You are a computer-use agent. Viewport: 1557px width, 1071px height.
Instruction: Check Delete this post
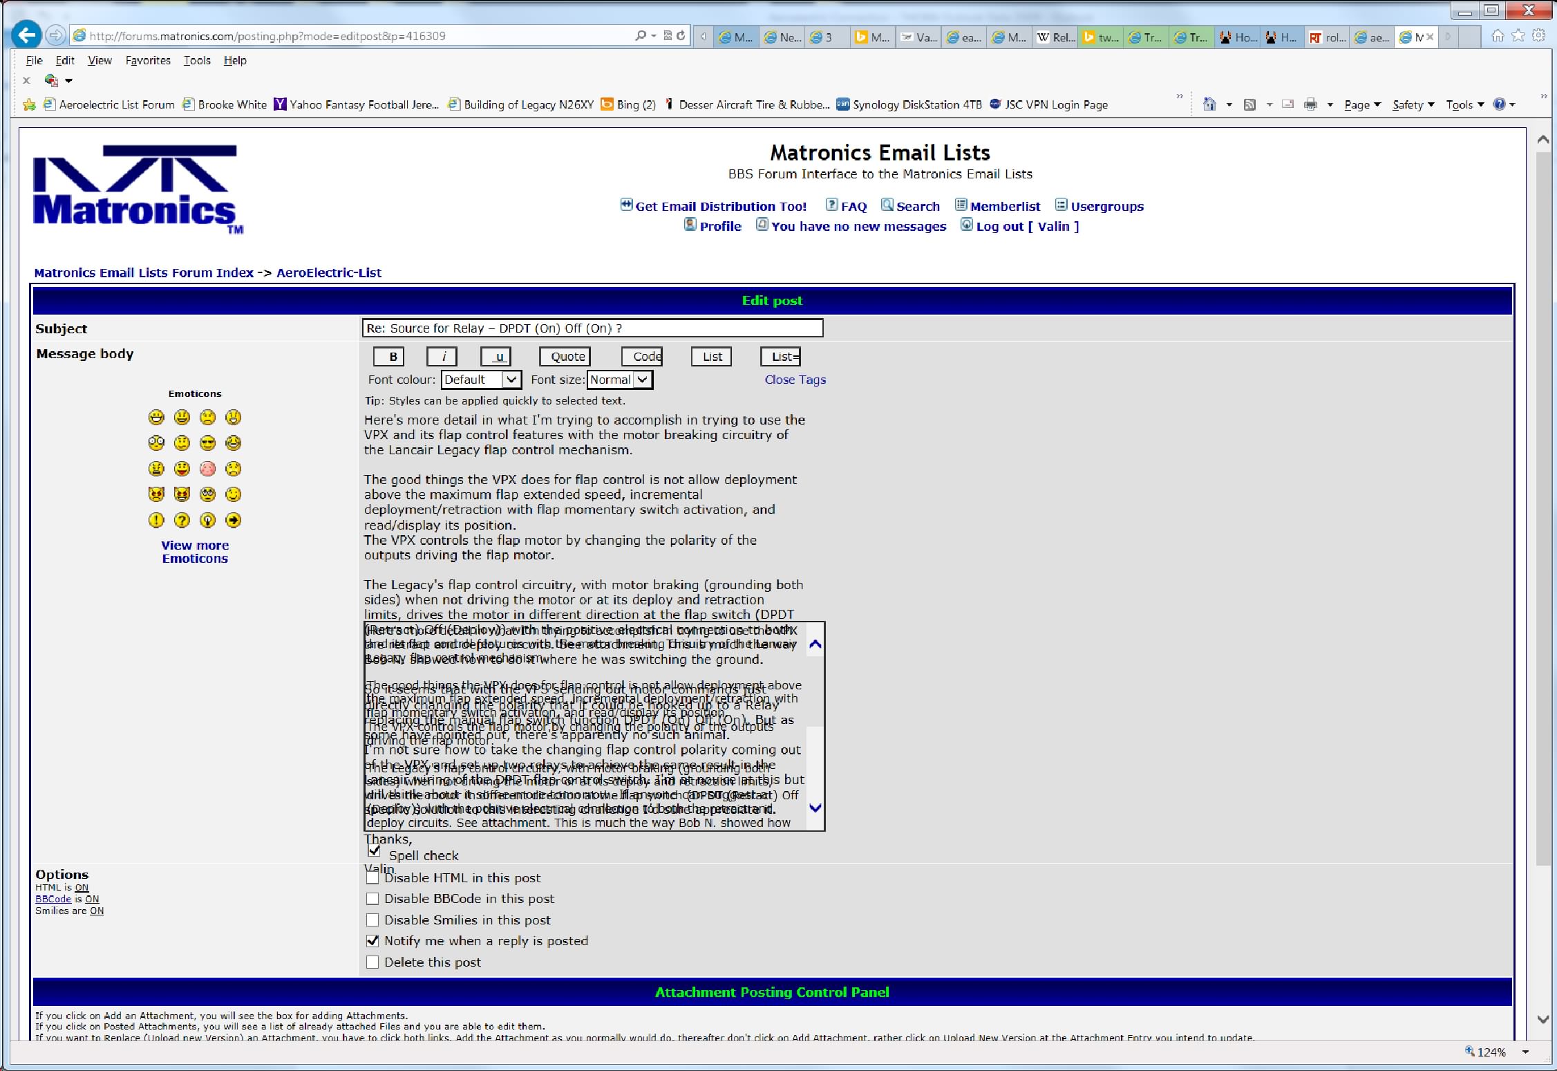[x=372, y=962]
